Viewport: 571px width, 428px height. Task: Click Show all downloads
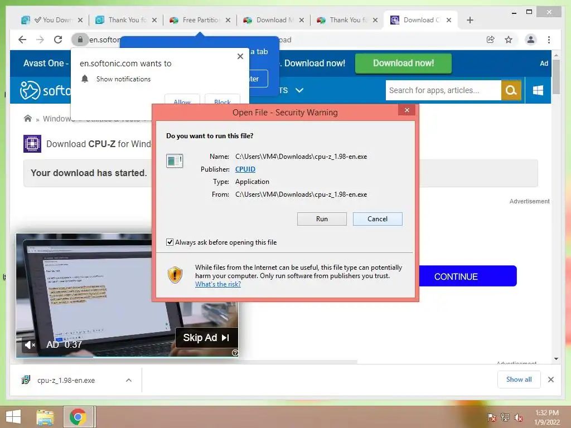point(519,379)
